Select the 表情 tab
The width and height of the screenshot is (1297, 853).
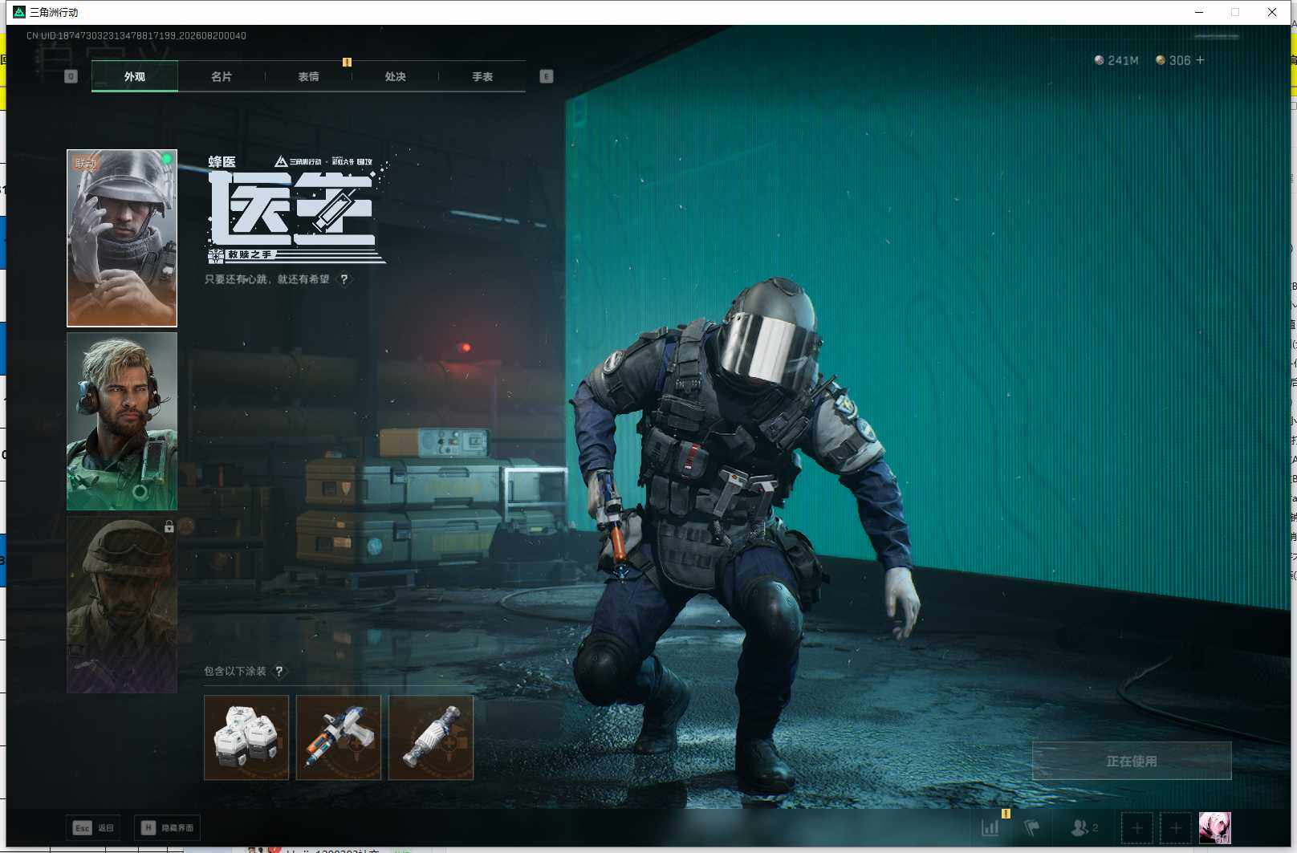(308, 76)
